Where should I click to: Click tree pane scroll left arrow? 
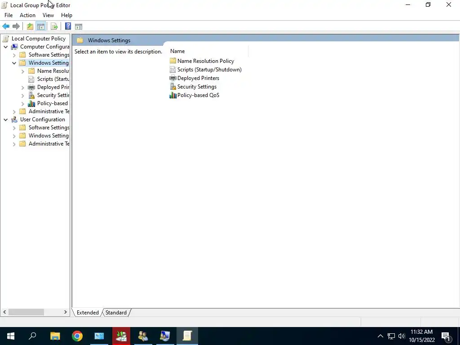(4, 312)
